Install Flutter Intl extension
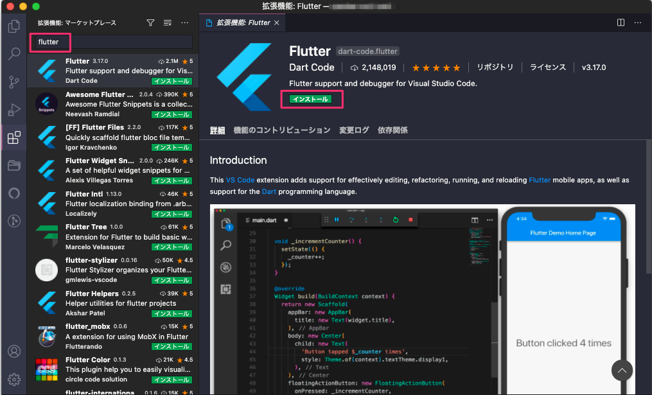 172,214
